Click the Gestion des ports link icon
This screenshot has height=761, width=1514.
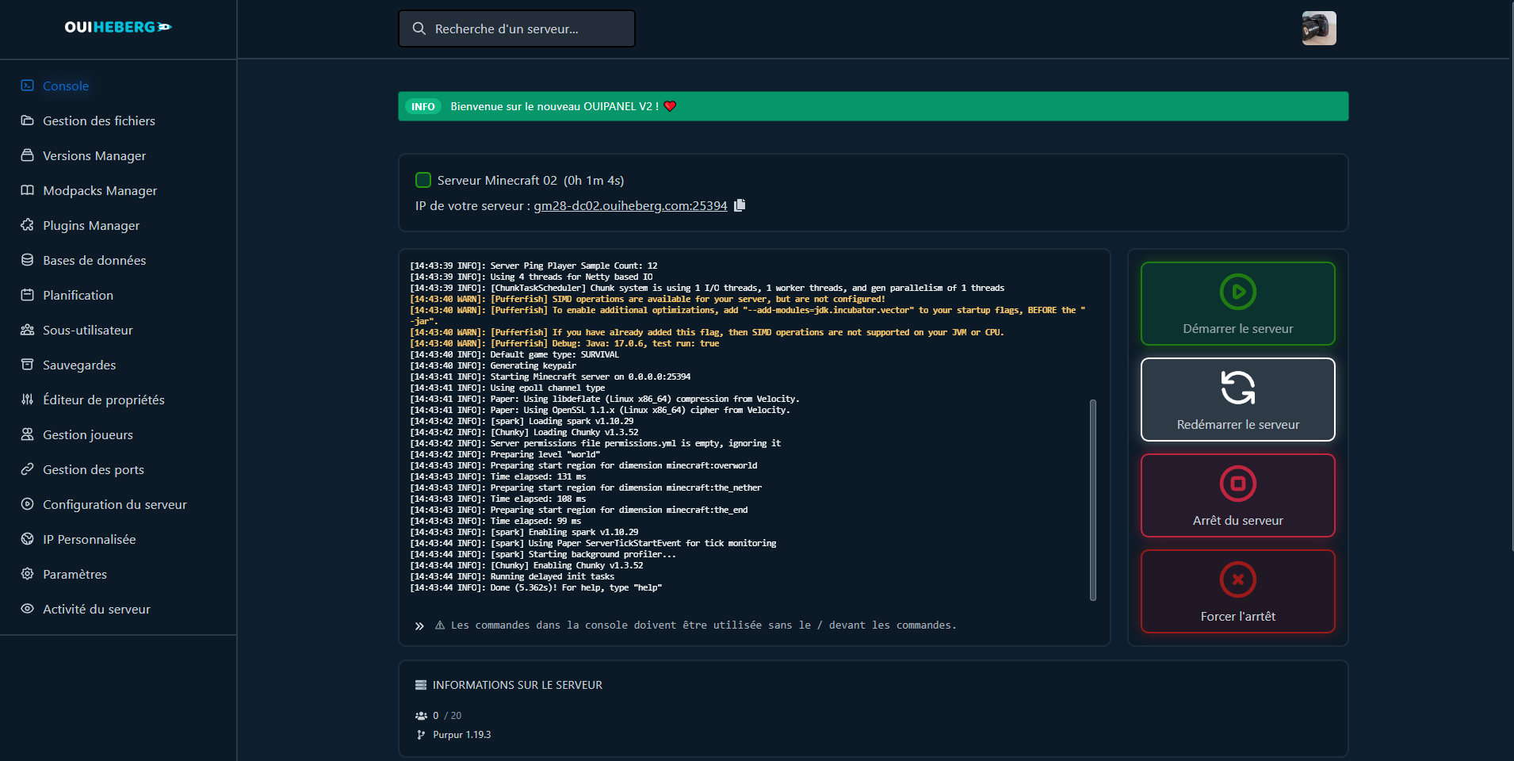(27, 469)
